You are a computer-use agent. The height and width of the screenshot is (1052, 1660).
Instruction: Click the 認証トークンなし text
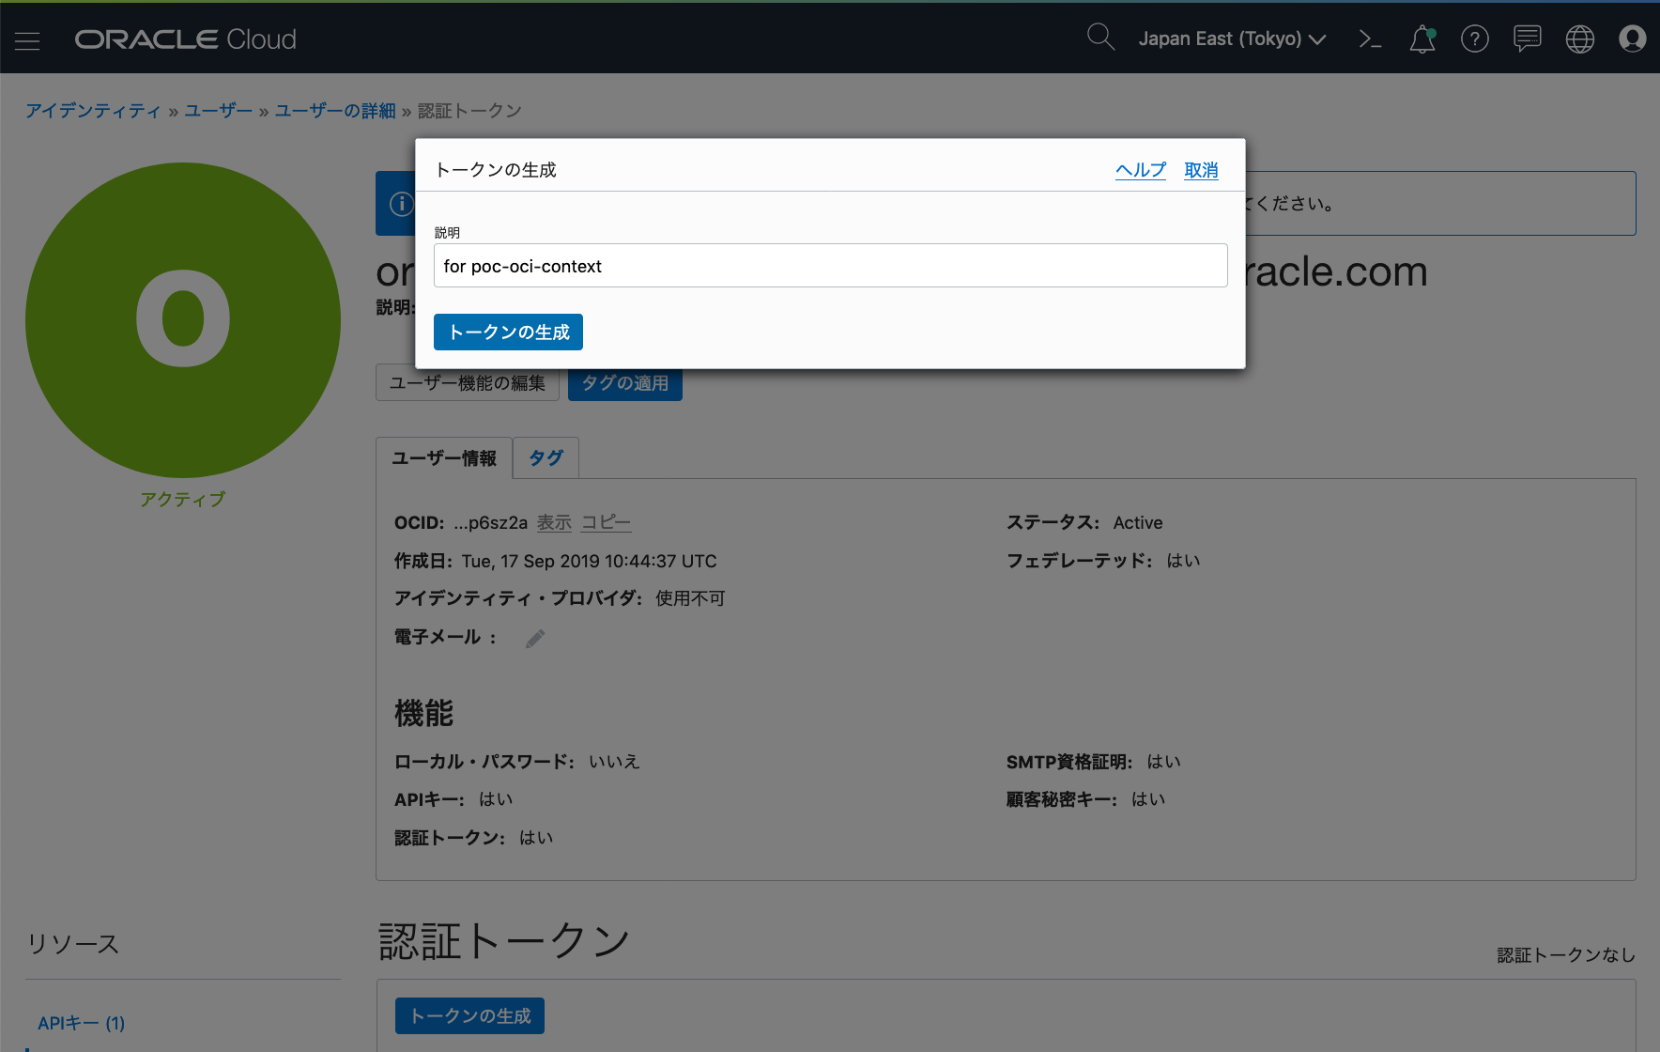[1566, 955]
